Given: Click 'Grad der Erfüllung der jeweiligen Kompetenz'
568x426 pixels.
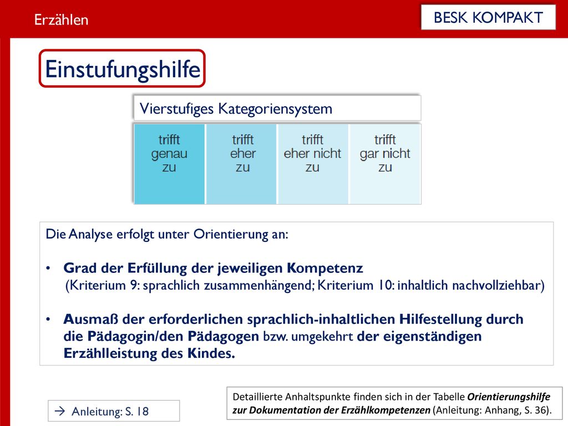Looking at the screenshot, I should (213, 268).
